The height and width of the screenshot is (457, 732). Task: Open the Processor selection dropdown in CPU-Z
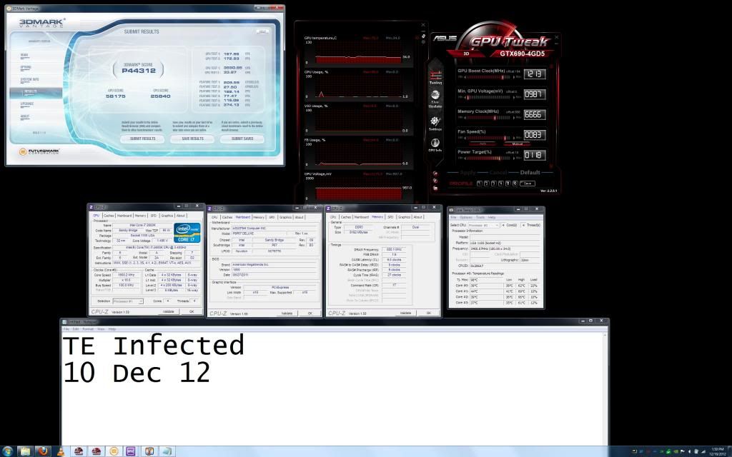(x=128, y=301)
